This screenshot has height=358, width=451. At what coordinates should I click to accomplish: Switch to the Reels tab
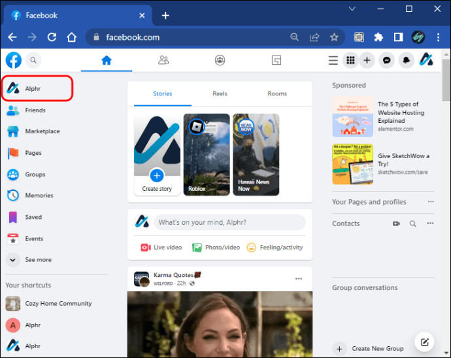[x=220, y=93]
